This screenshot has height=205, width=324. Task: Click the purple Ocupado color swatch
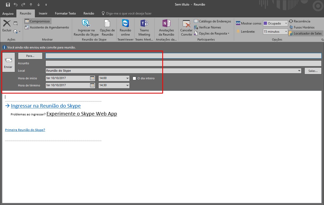(265, 23)
